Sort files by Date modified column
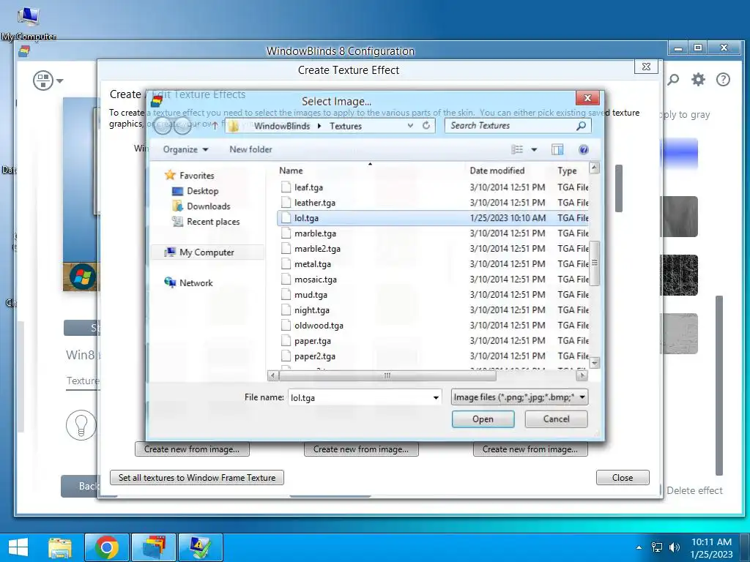Screen dimensions: 750x562 point(497,171)
